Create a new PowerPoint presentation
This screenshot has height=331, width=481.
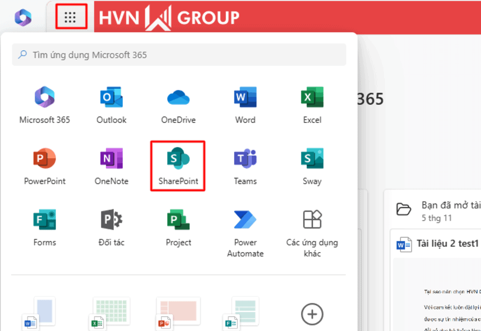(x=179, y=313)
